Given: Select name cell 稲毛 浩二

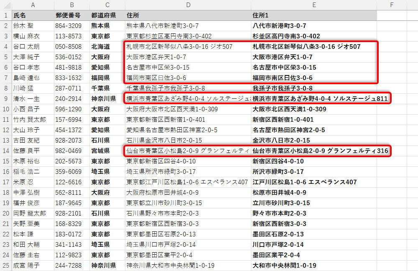Looking at the screenshot, I should pyautogui.click(x=33, y=171).
